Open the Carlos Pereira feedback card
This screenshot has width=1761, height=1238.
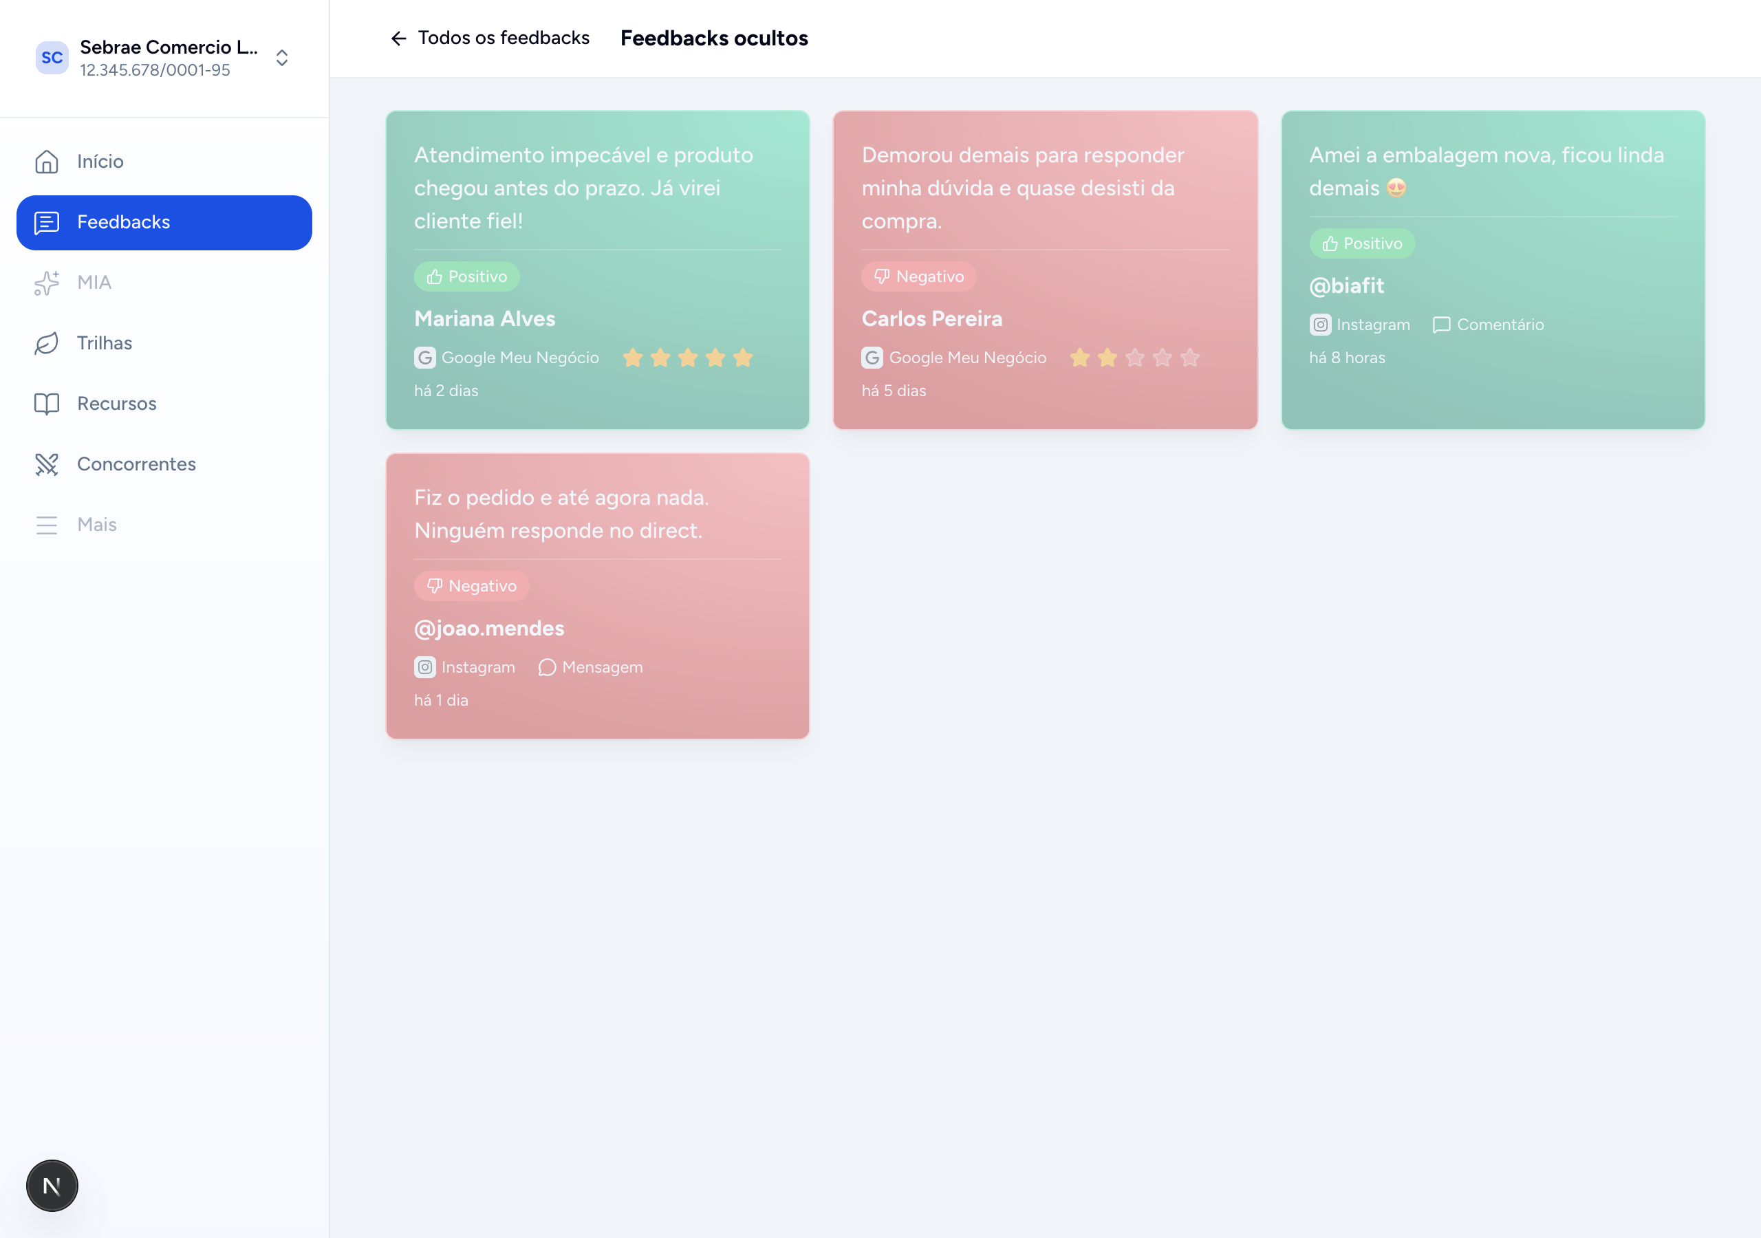coord(1045,270)
